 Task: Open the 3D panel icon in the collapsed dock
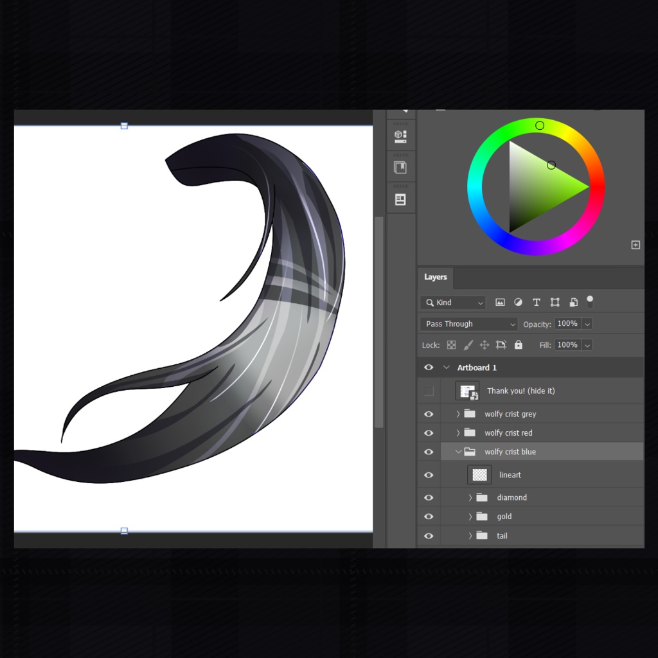[x=400, y=136]
